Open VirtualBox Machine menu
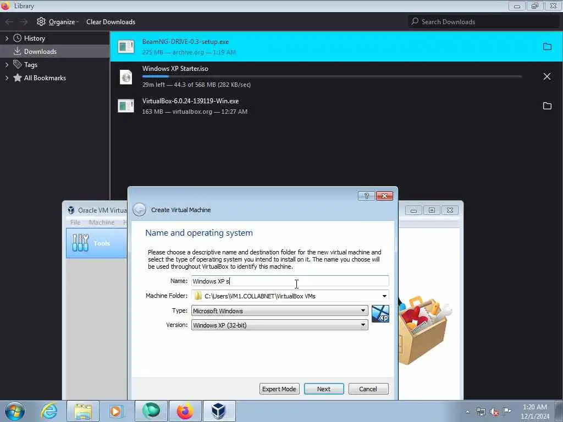 tap(102, 223)
